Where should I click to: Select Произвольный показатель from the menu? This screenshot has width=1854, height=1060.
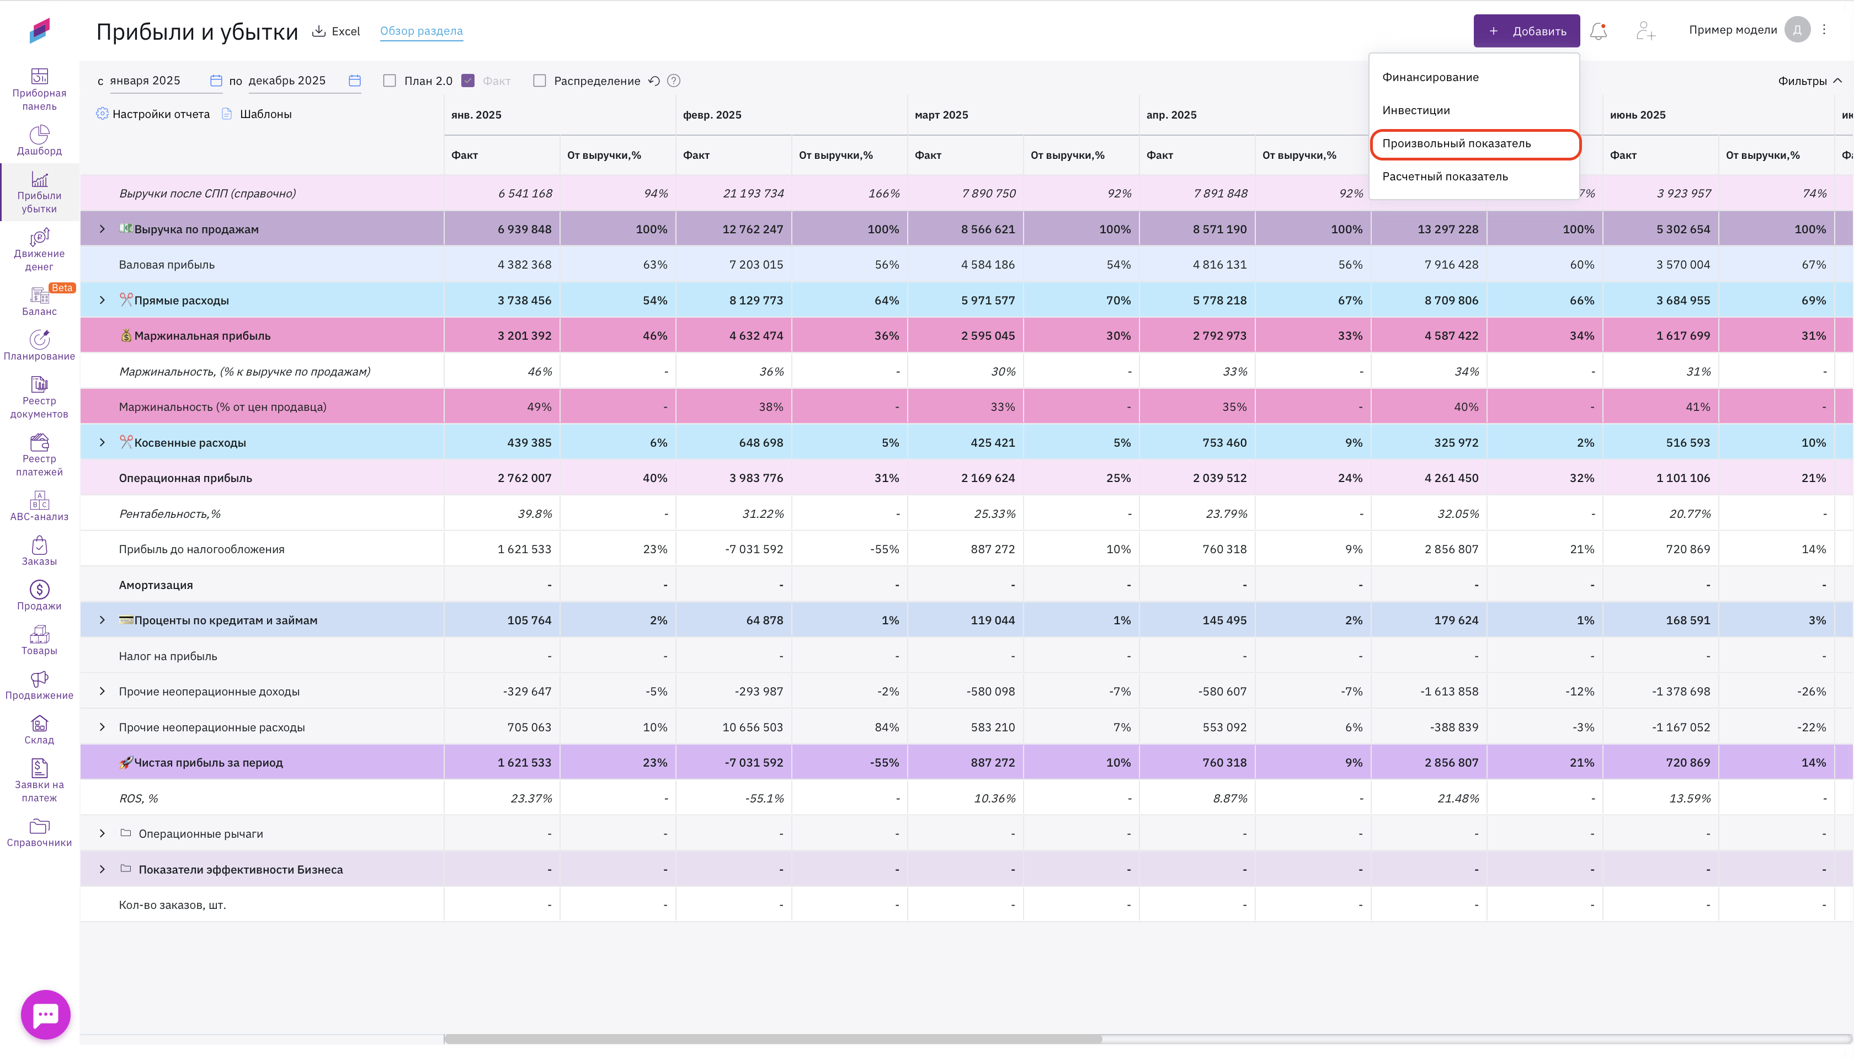(1456, 143)
